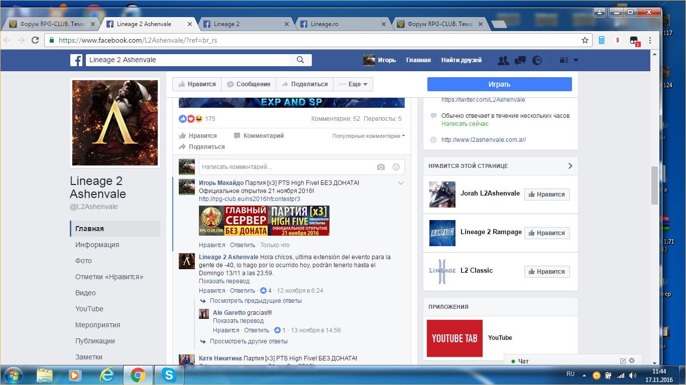This screenshot has height=385, width=686.
Task: Open the YouTube Tab app thumbnail
Action: (454, 338)
